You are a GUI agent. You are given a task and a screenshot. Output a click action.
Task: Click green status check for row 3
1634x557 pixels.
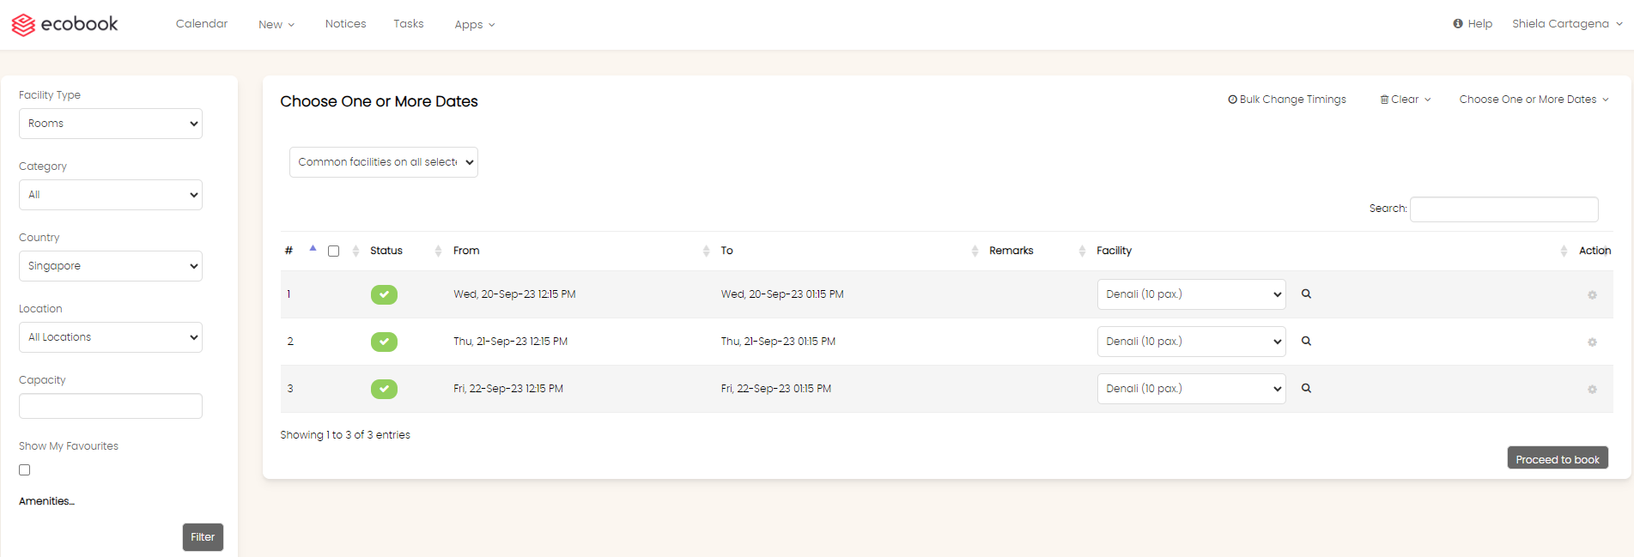click(x=384, y=389)
